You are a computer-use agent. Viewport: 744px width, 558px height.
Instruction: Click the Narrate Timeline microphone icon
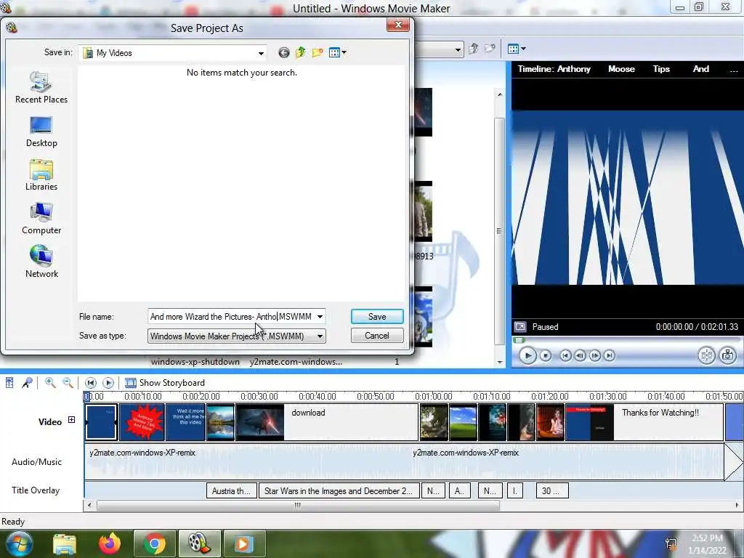click(27, 382)
